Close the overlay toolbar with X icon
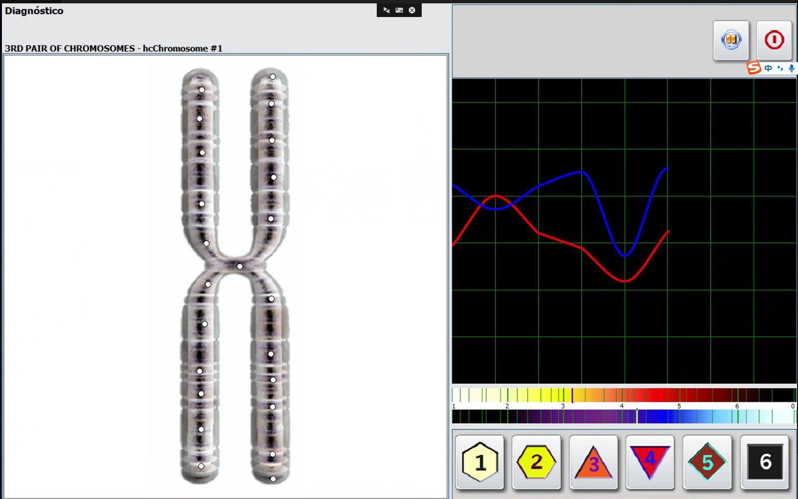The width and height of the screenshot is (798, 499). coord(412,10)
